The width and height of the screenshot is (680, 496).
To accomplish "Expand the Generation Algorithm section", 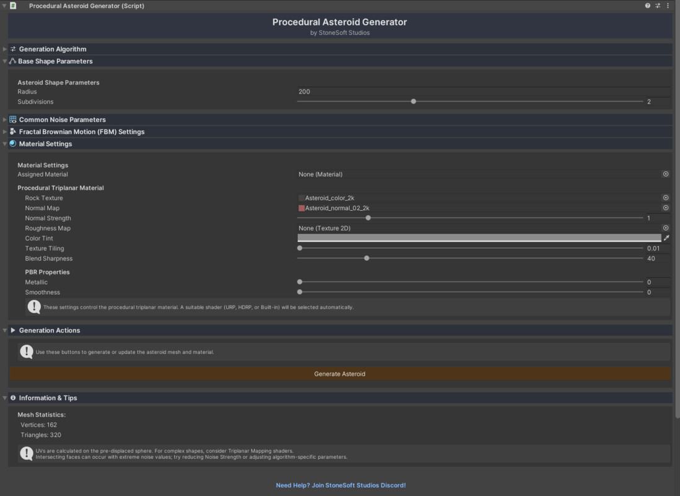I will [5, 49].
